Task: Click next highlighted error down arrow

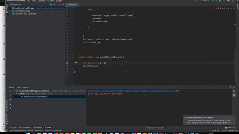Action: tap(234, 8)
